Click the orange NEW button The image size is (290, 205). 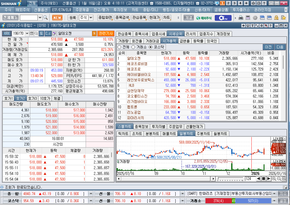click(x=57, y=18)
